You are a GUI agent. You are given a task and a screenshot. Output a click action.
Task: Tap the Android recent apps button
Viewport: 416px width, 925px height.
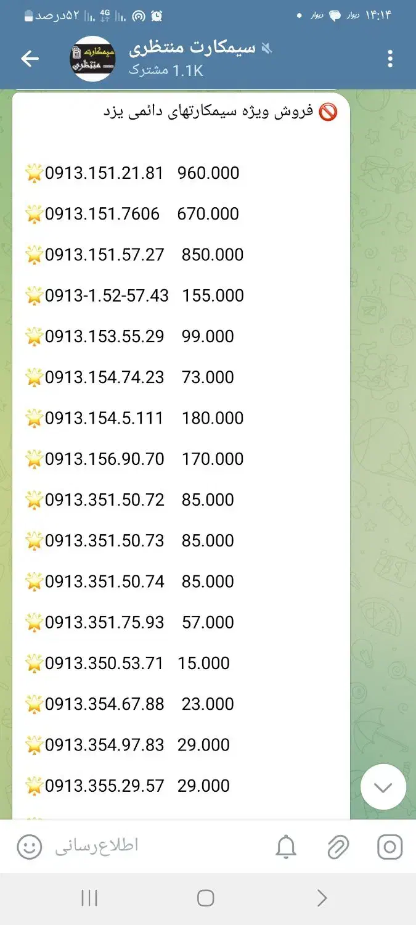(89, 898)
